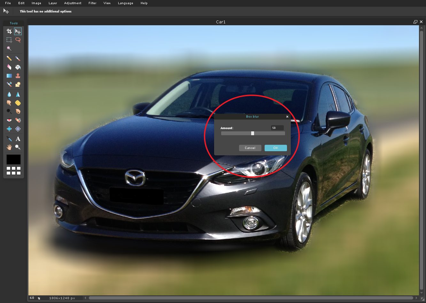Click 'This tool has no additional options' text
This screenshot has height=303, width=426.
click(46, 11)
